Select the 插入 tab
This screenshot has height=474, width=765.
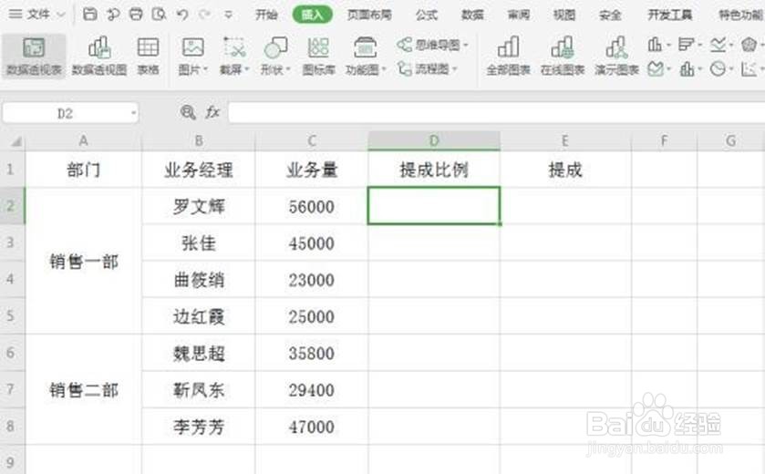tap(312, 15)
